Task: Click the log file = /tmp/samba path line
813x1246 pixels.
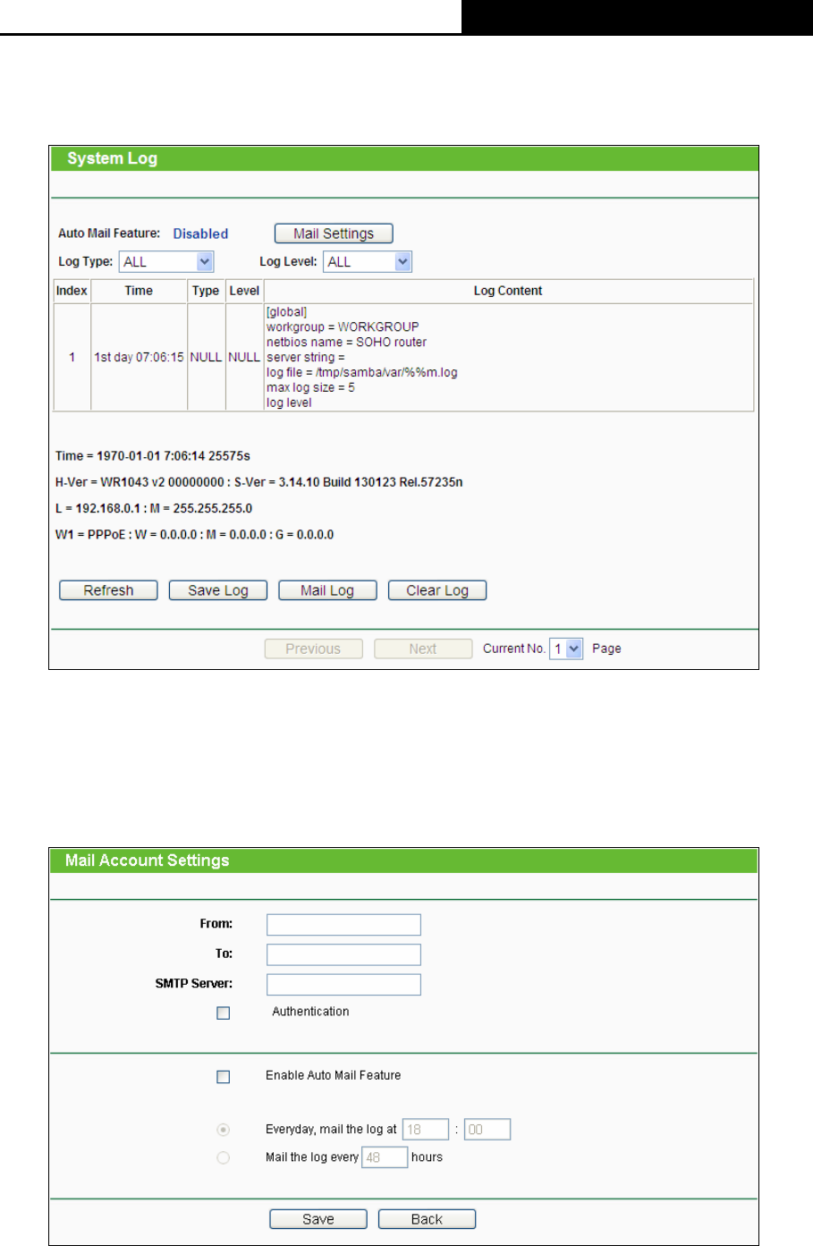Action: [361, 373]
